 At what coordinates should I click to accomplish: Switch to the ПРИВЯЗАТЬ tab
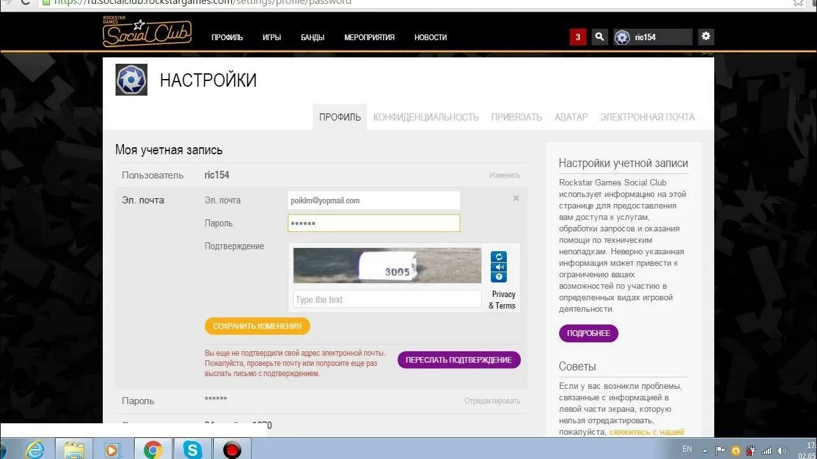(516, 117)
